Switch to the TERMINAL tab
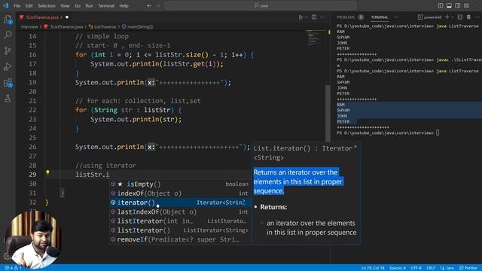 (380, 17)
